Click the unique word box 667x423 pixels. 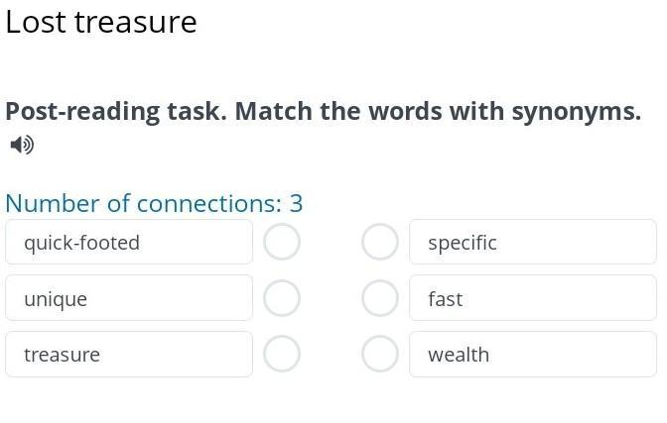click(129, 298)
